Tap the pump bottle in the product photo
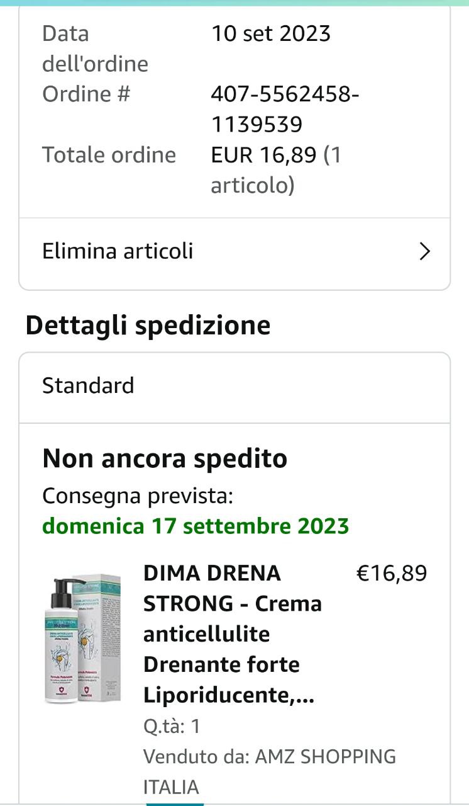The width and height of the screenshot is (469, 806). [65, 641]
